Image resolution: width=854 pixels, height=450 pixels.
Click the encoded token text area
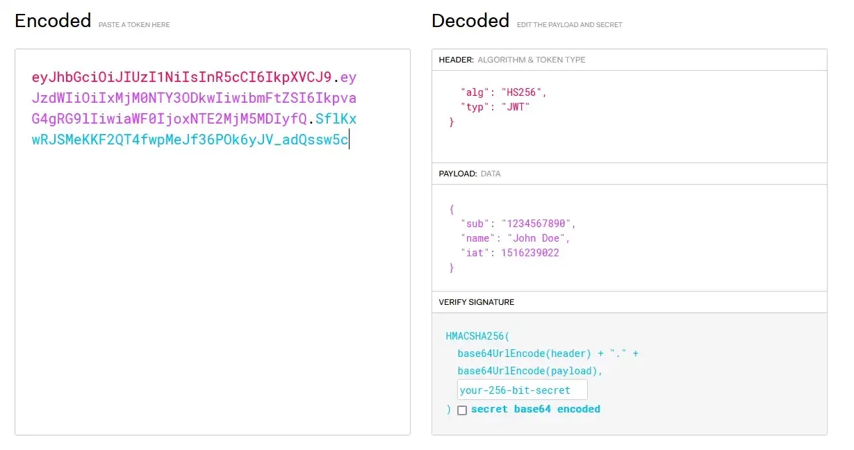(213, 242)
